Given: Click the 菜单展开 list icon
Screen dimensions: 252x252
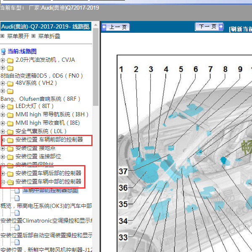Looking at the screenshot, I should pos(2,36).
